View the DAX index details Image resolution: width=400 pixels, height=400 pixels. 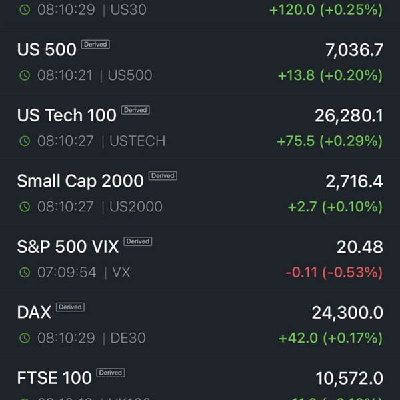(x=34, y=312)
